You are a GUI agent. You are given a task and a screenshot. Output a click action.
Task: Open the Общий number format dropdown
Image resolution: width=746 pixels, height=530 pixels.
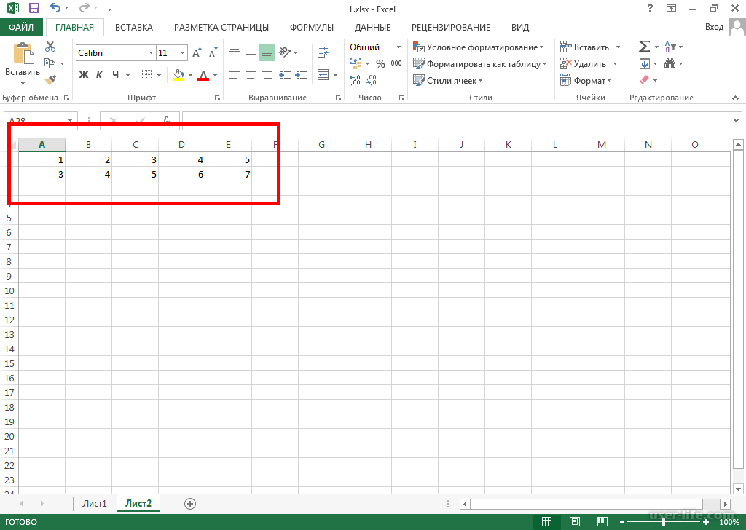398,47
